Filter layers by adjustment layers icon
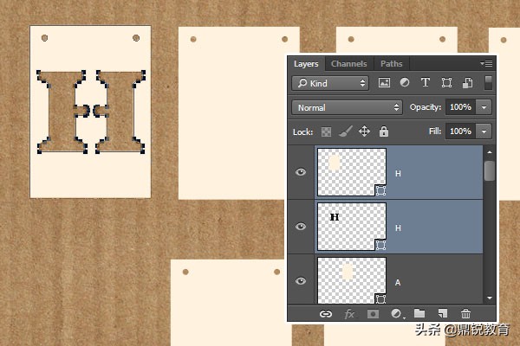Image resolution: width=520 pixels, height=346 pixels. (x=404, y=82)
